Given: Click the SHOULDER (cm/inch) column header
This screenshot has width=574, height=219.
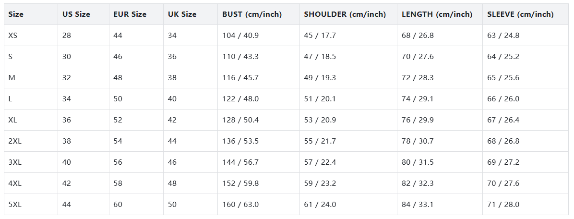Looking at the screenshot, I should point(345,14).
